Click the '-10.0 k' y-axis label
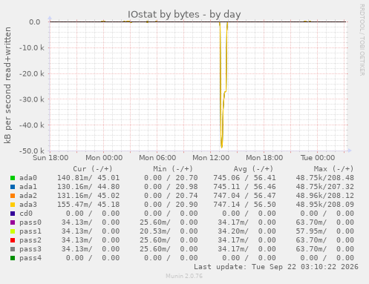369x284 pixels. tap(32, 47)
